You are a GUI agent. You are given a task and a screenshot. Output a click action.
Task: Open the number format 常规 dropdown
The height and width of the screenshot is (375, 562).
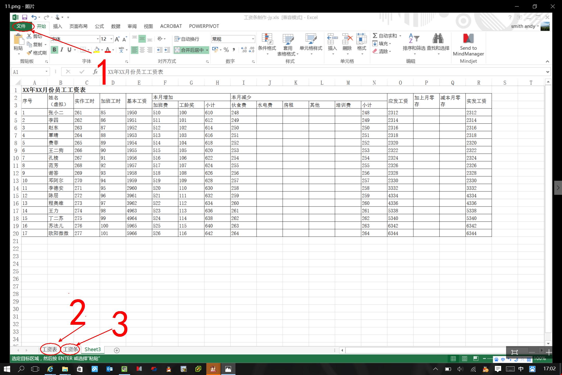pyautogui.click(x=253, y=39)
